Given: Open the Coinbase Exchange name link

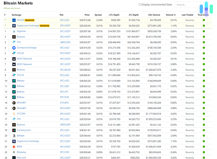Looking at the screenshot, I should tap(28, 48).
